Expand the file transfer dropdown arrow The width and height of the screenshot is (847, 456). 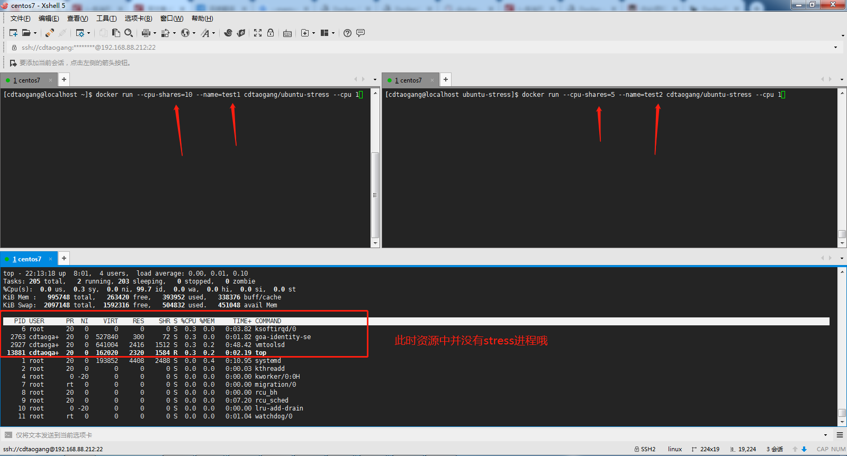[x=174, y=33]
